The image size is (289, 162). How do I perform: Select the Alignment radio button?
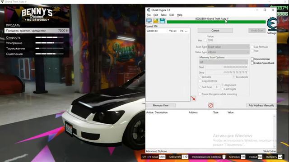(223, 85)
